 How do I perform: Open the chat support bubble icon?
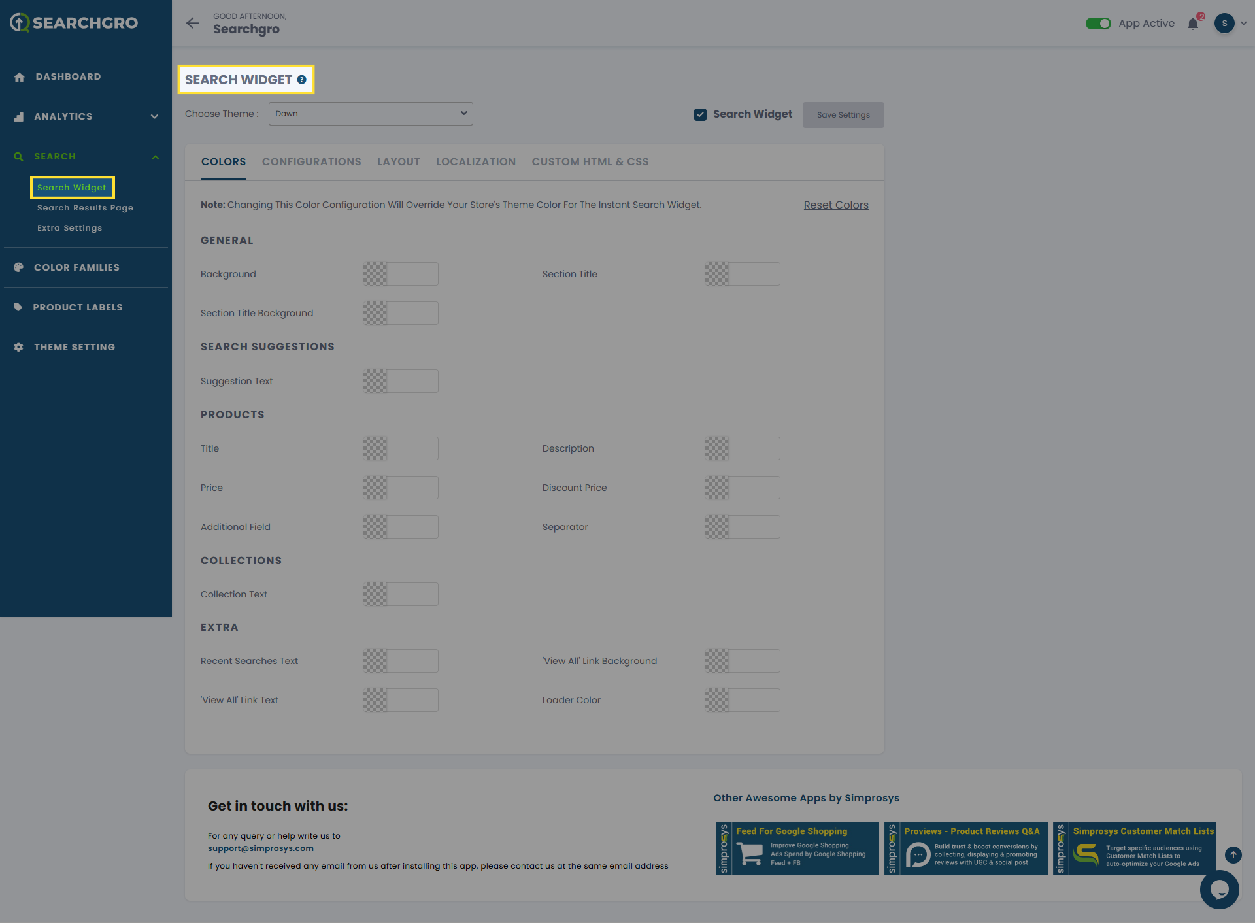[x=1219, y=889]
